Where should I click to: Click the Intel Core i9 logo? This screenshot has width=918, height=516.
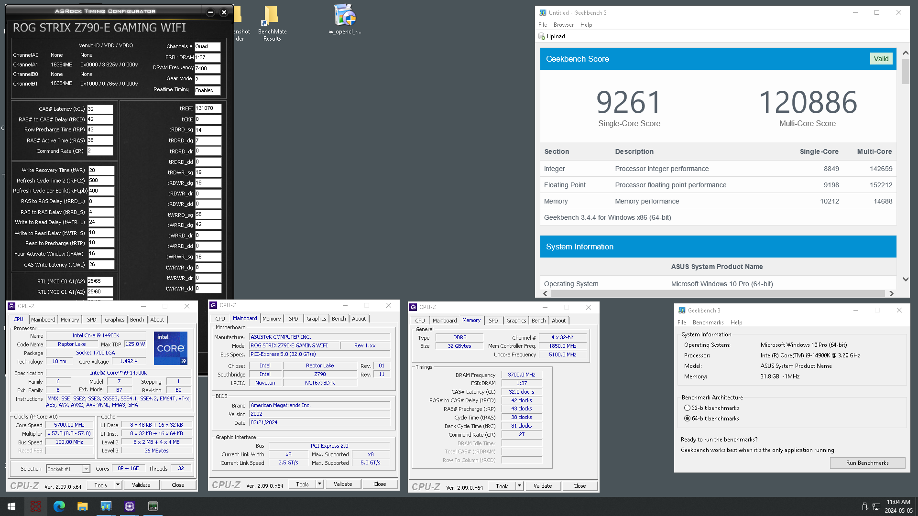[x=171, y=348]
